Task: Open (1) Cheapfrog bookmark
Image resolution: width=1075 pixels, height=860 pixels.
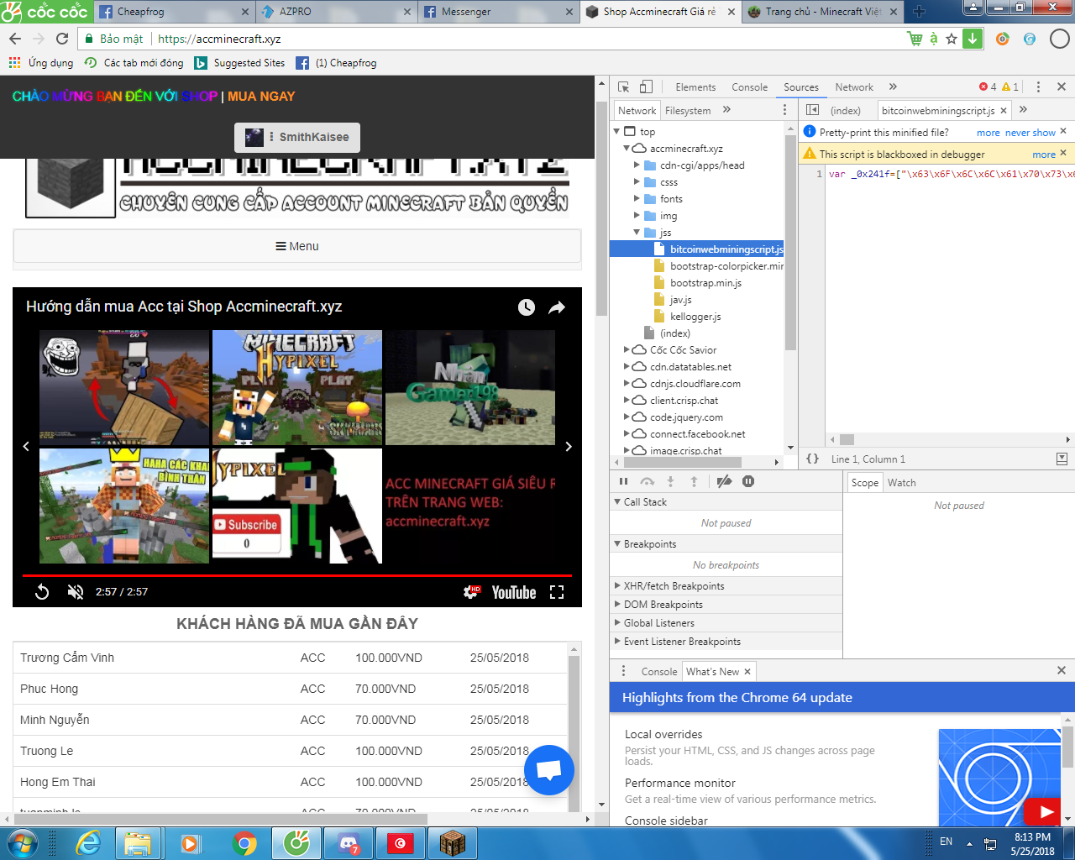Action: point(337,63)
